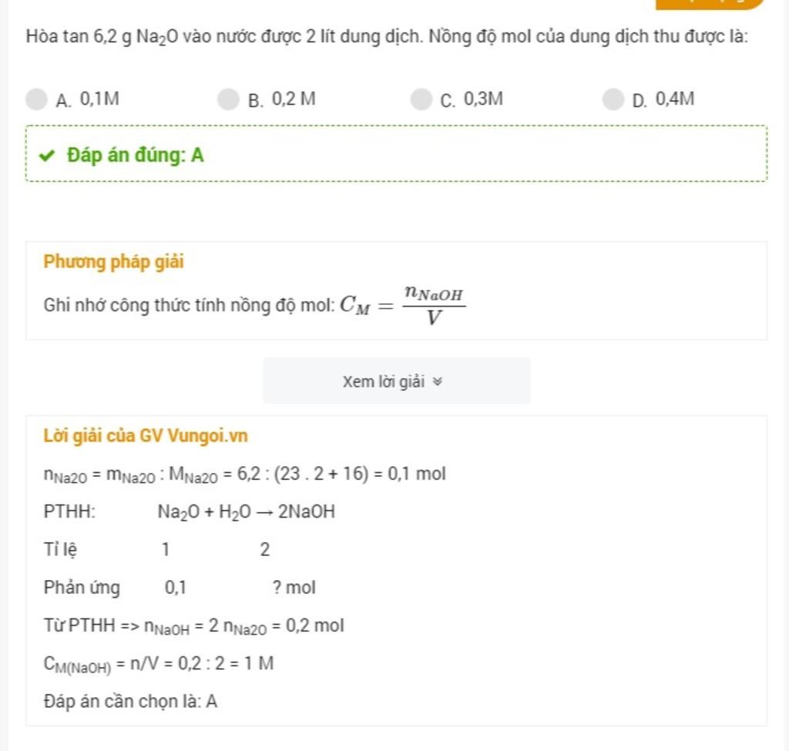Choose radio button for option B
The width and height of the screenshot is (789, 751).
[x=228, y=99]
